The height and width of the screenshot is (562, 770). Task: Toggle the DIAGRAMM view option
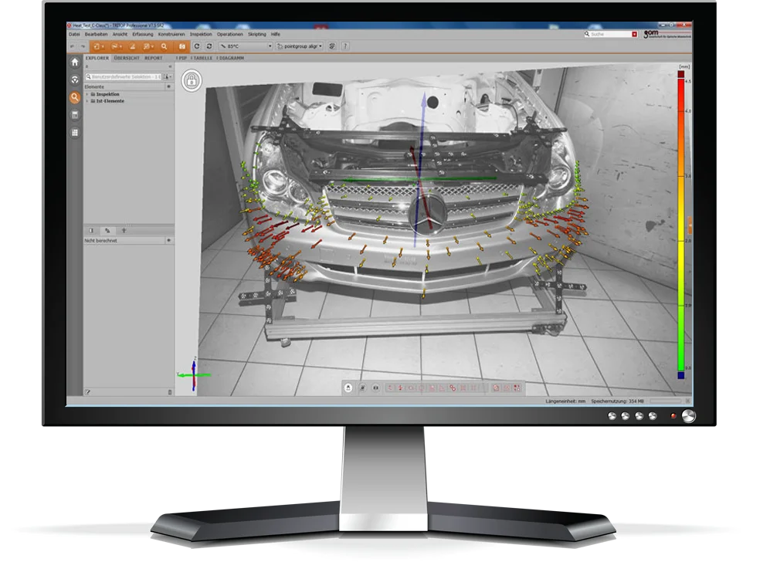[229, 58]
